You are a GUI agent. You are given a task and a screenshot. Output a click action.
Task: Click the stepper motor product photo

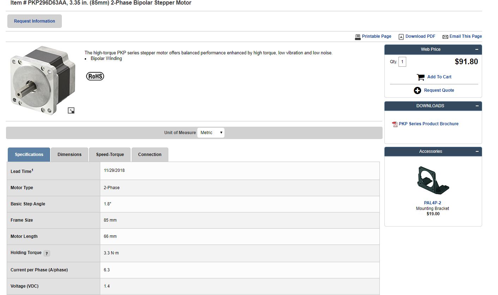[x=43, y=80]
